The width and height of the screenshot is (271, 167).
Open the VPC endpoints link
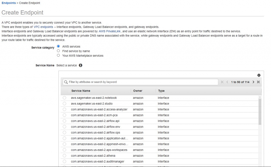click(x=43, y=27)
